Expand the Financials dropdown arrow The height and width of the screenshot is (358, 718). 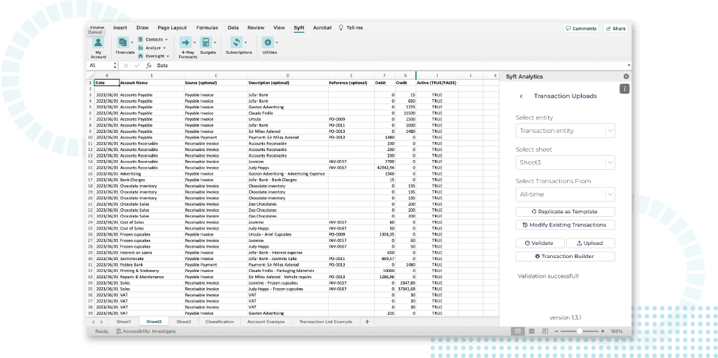tap(132, 43)
